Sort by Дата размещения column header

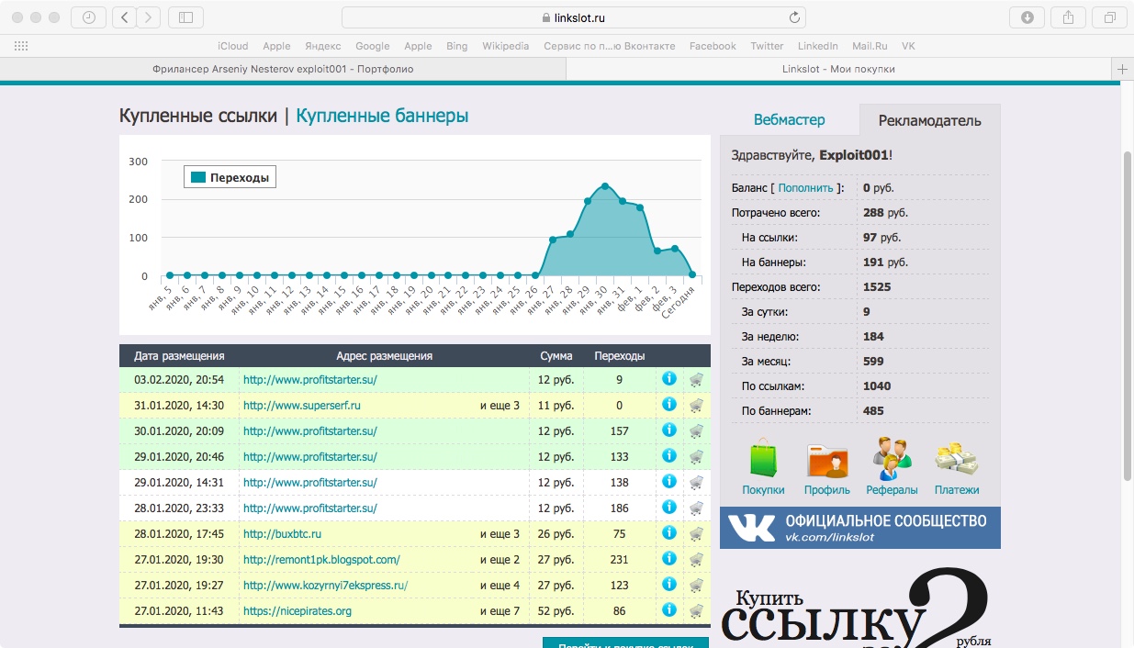[179, 355]
